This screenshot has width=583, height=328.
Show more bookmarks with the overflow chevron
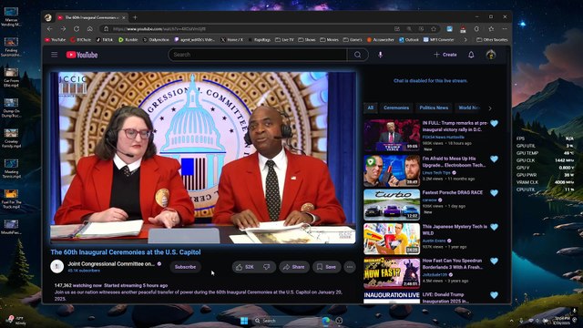click(465, 40)
